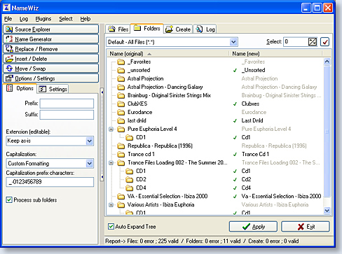Switch to the Files tab

(x=118, y=29)
